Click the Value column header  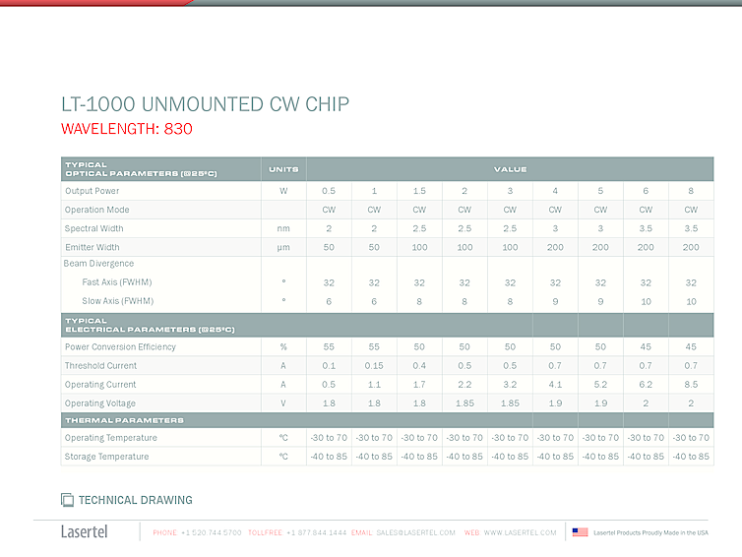510,169
